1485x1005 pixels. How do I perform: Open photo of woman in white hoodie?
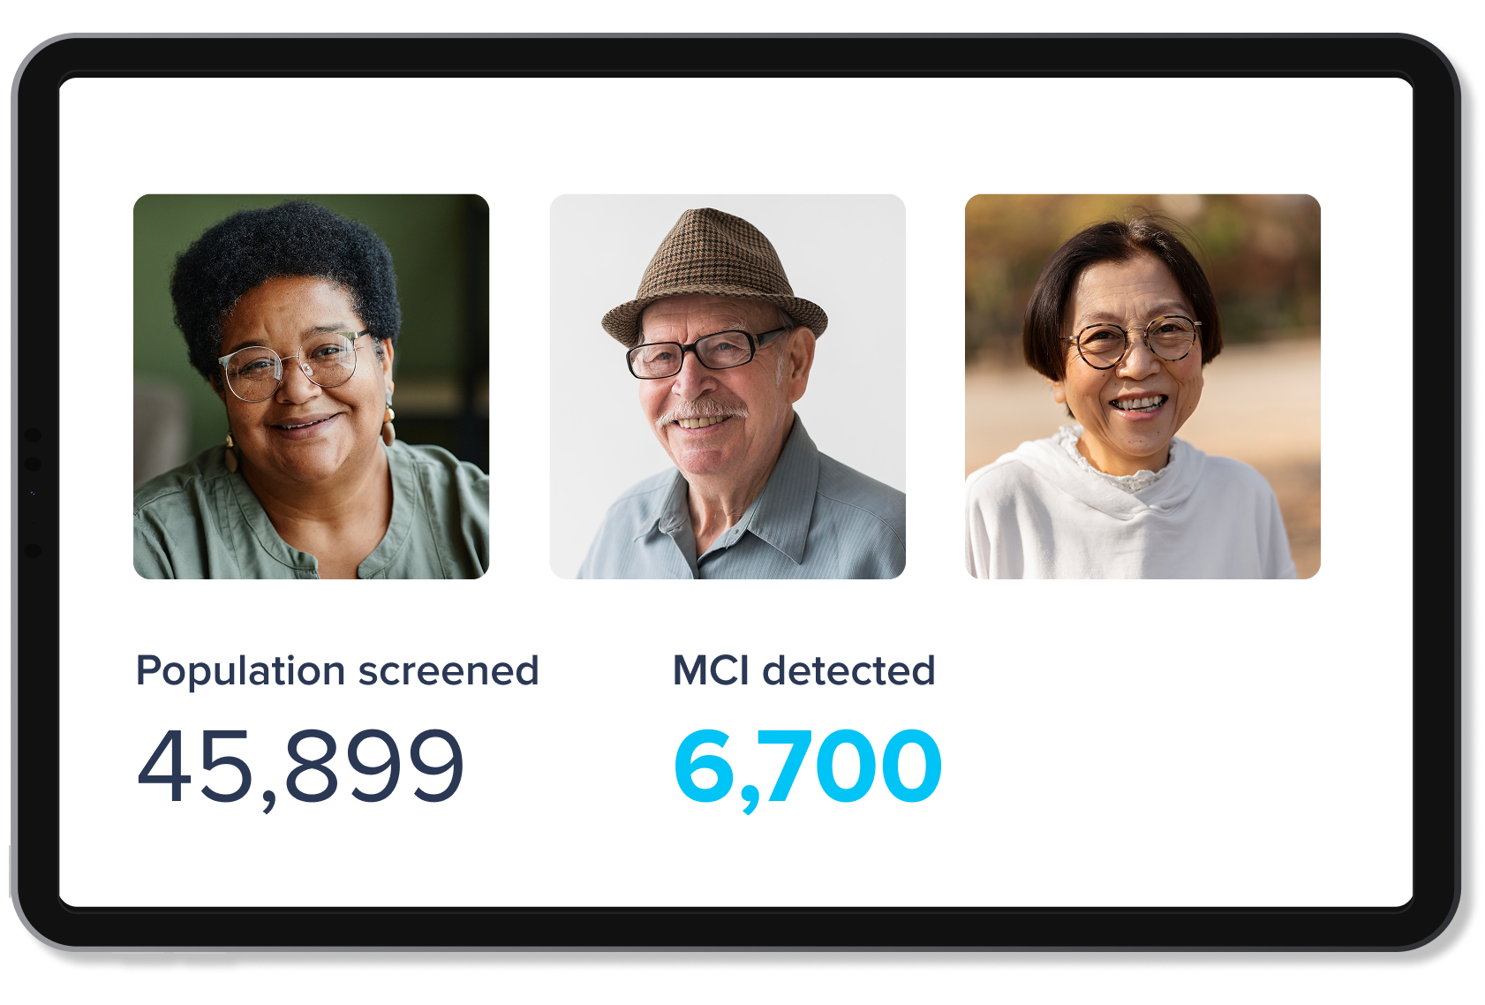pyautogui.click(x=1142, y=386)
